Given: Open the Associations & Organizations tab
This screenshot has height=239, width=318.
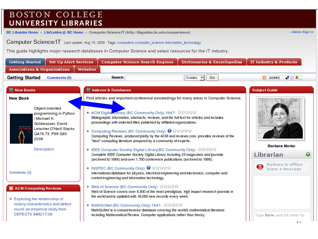Looking at the screenshot, I should pyautogui.click(x=39, y=69).
